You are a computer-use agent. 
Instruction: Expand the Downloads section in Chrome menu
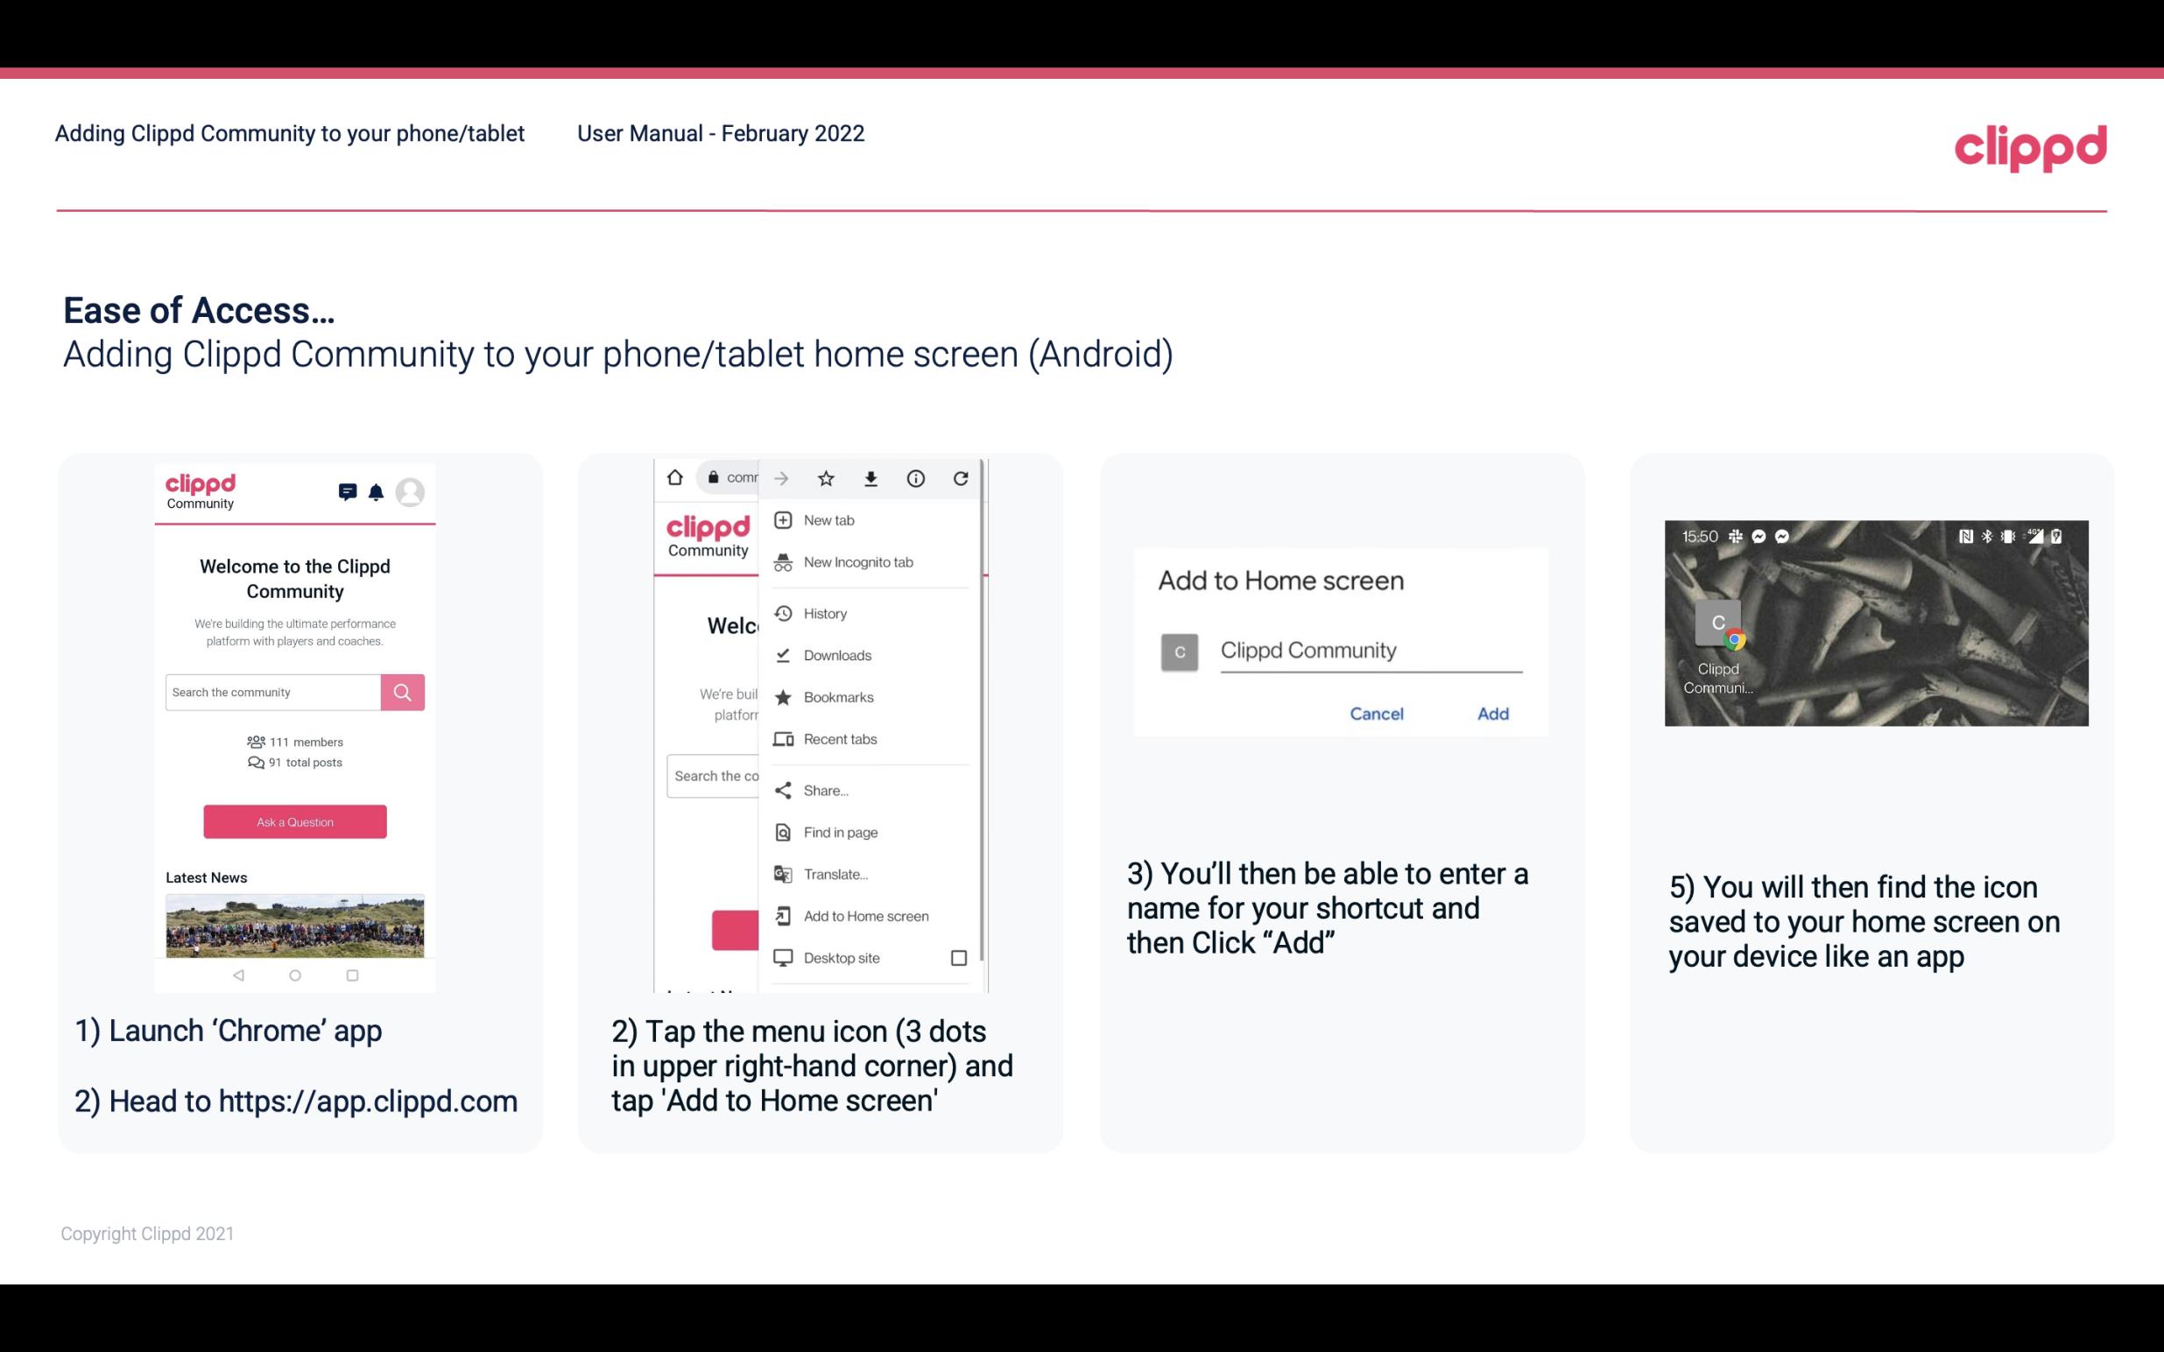coord(836,654)
